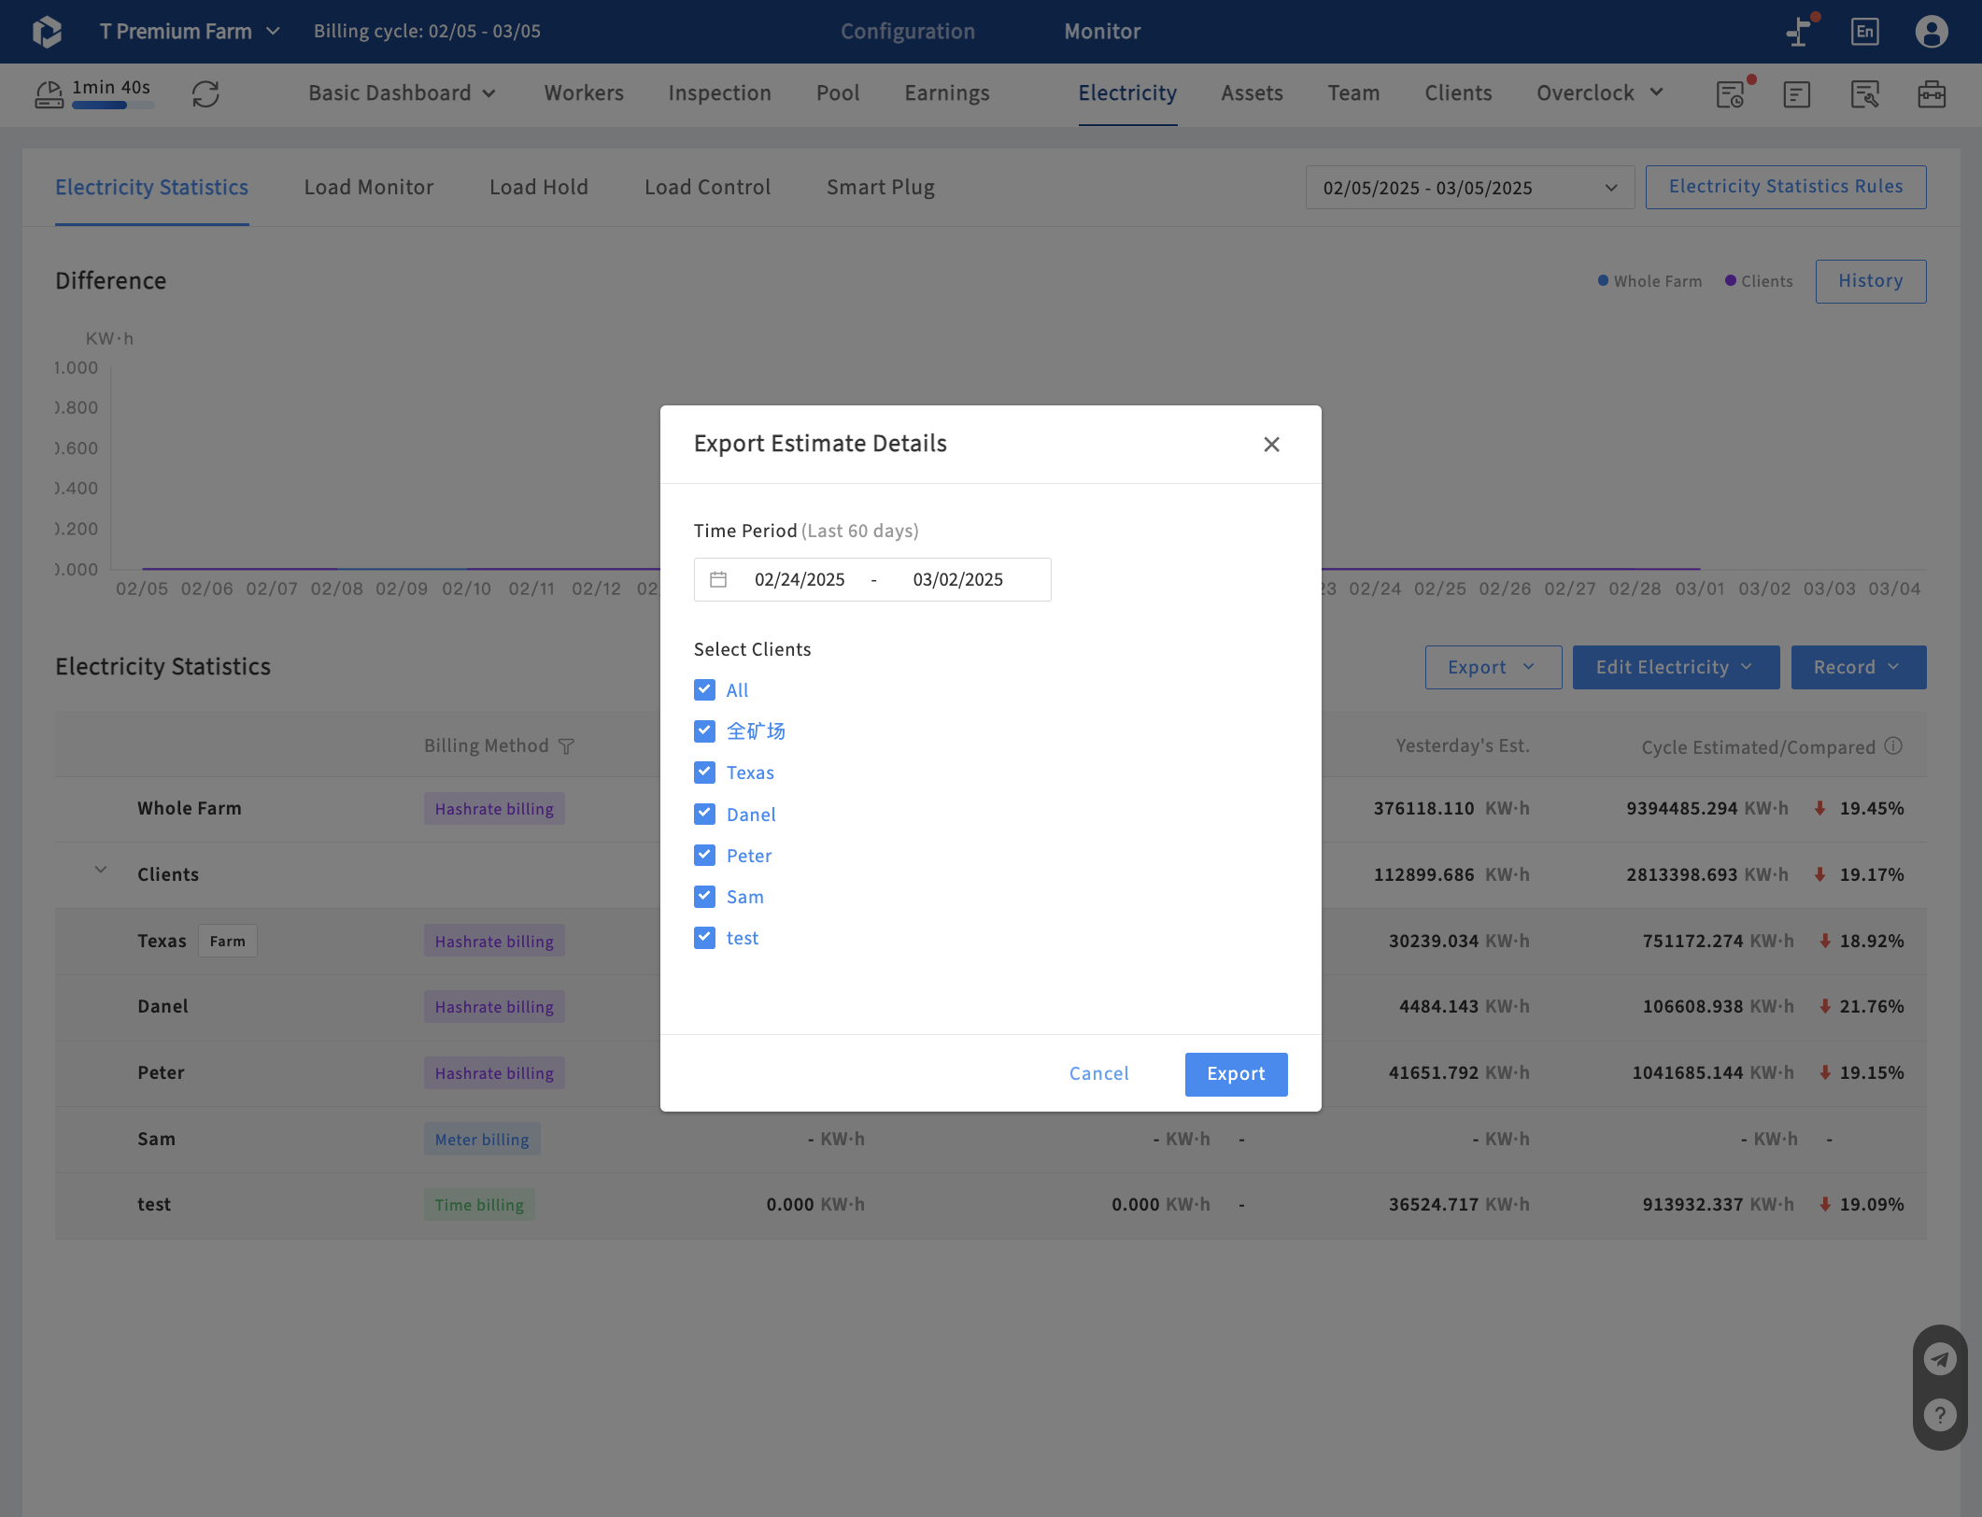Click the export end date 03/02/2025

tap(957, 579)
